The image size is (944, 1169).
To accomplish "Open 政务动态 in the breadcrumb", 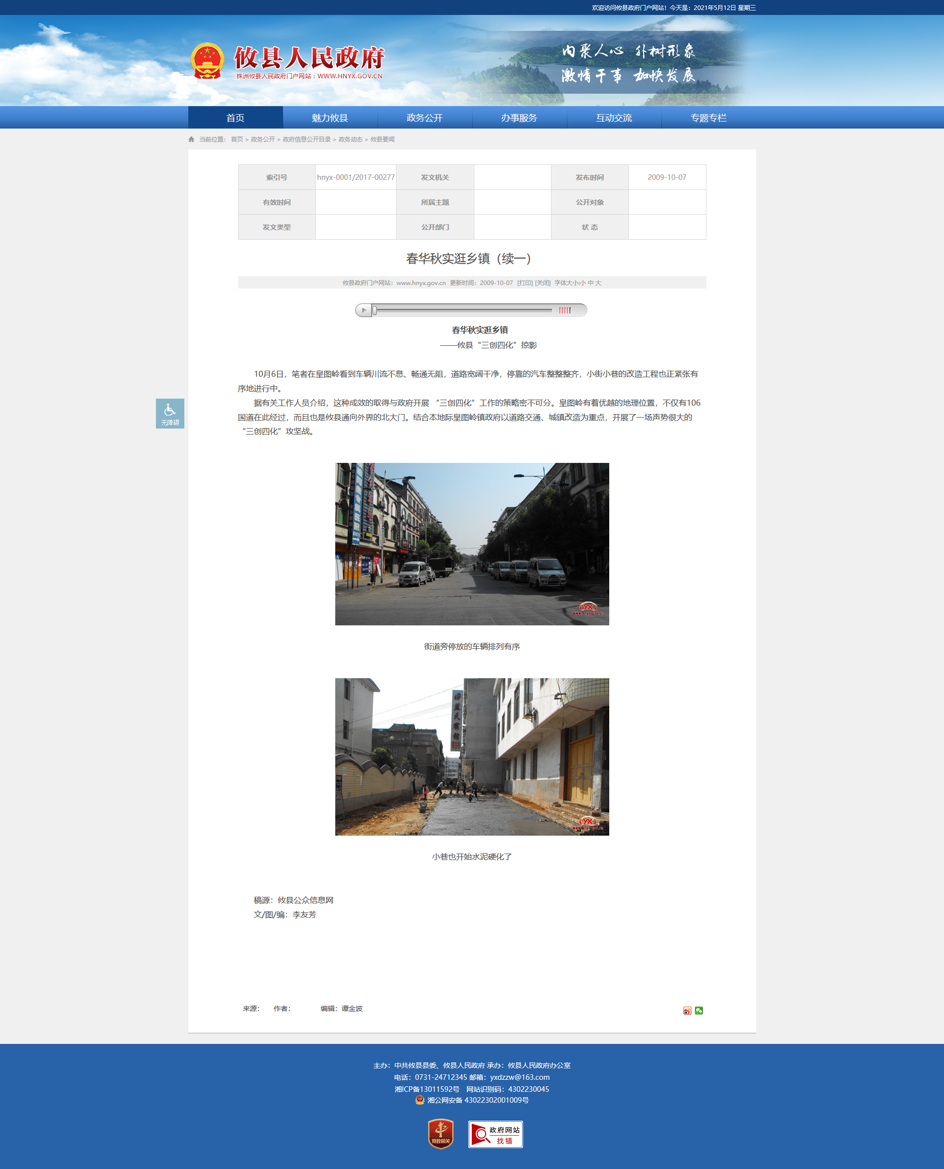I will 350,139.
